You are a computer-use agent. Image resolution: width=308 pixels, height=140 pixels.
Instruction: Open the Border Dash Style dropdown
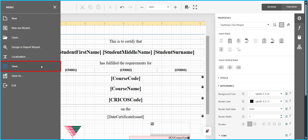[265, 109]
